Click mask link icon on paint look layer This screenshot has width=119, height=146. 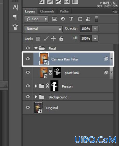tap(50, 72)
